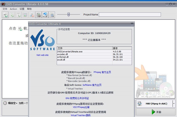Open the Action menu
The width and height of the screenshot is (177, 117).
coord(14,9)
